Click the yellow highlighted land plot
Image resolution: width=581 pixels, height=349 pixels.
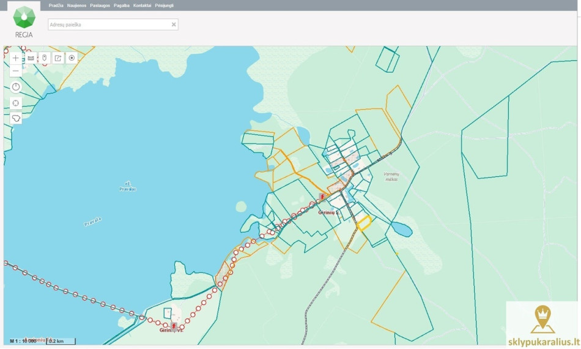point(365,223)
